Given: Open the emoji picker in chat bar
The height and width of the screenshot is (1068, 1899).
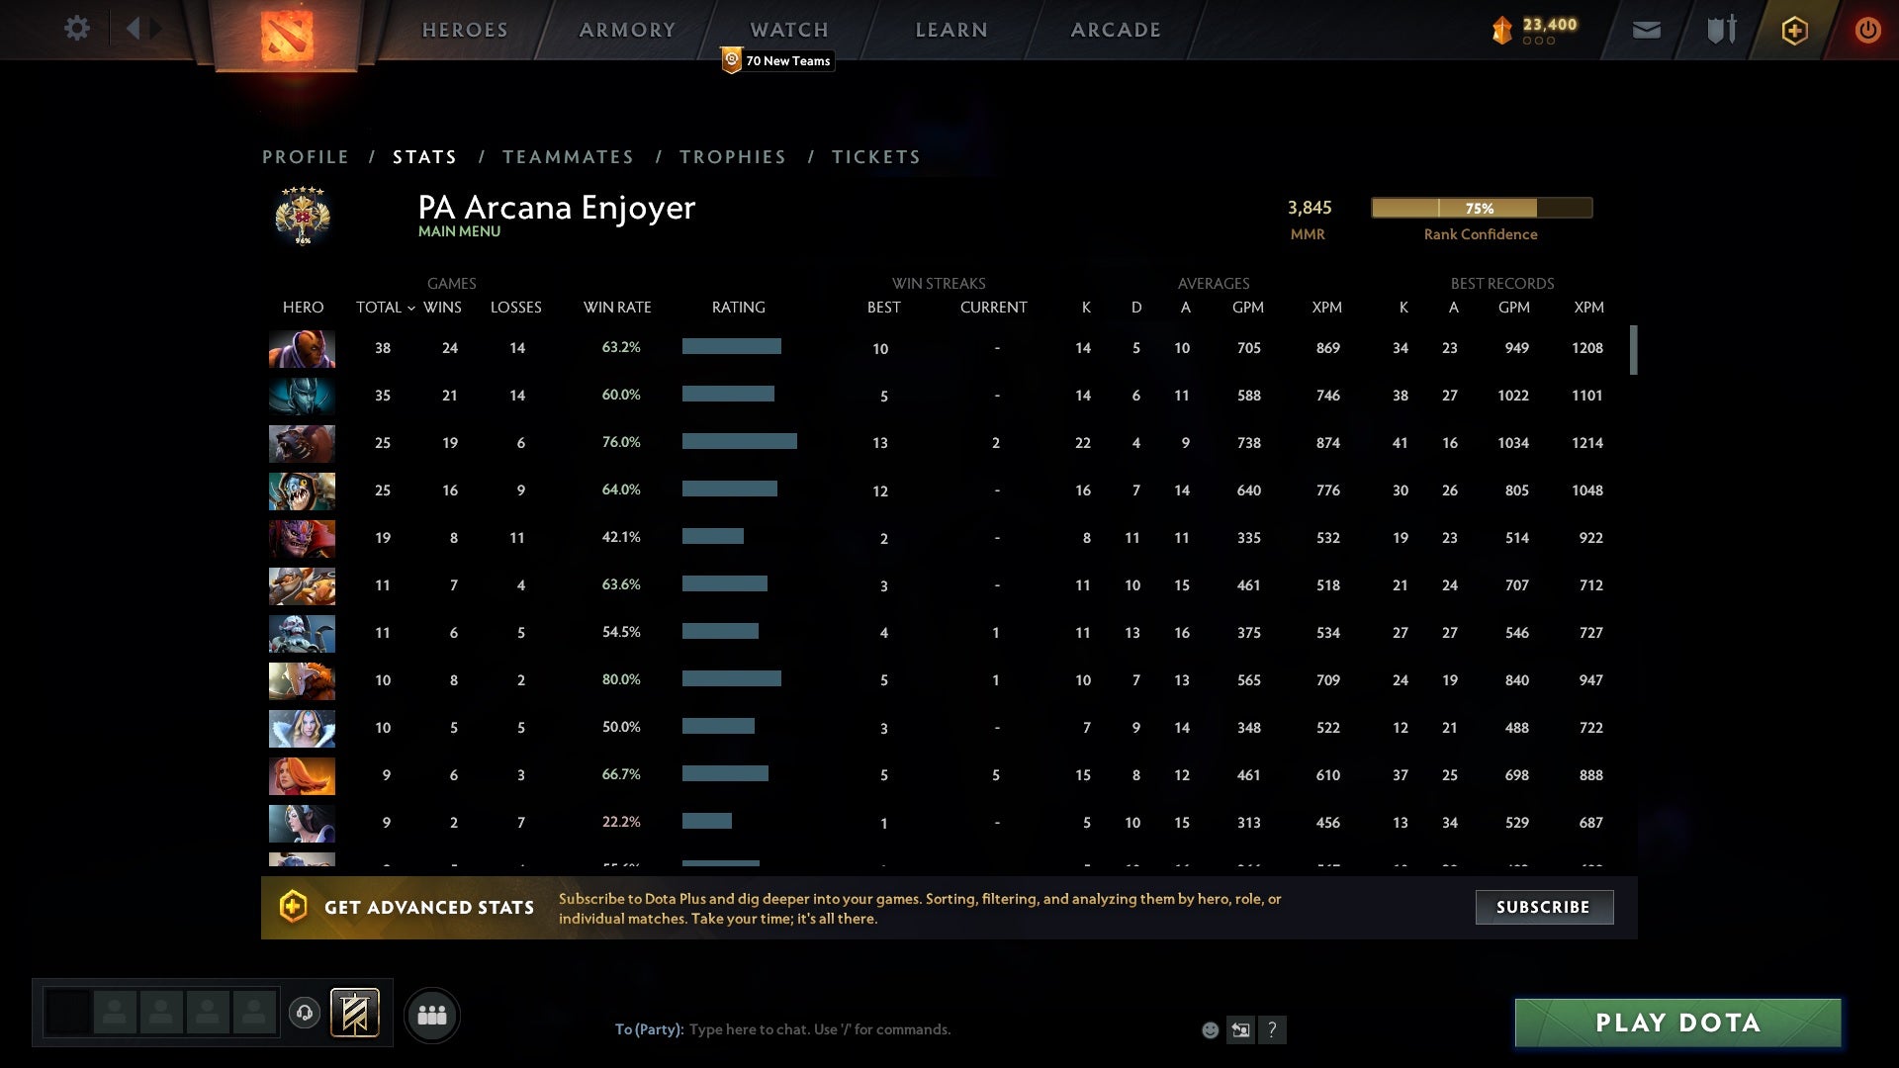Looking at the screenshot, I should tap(1211, 1029).
